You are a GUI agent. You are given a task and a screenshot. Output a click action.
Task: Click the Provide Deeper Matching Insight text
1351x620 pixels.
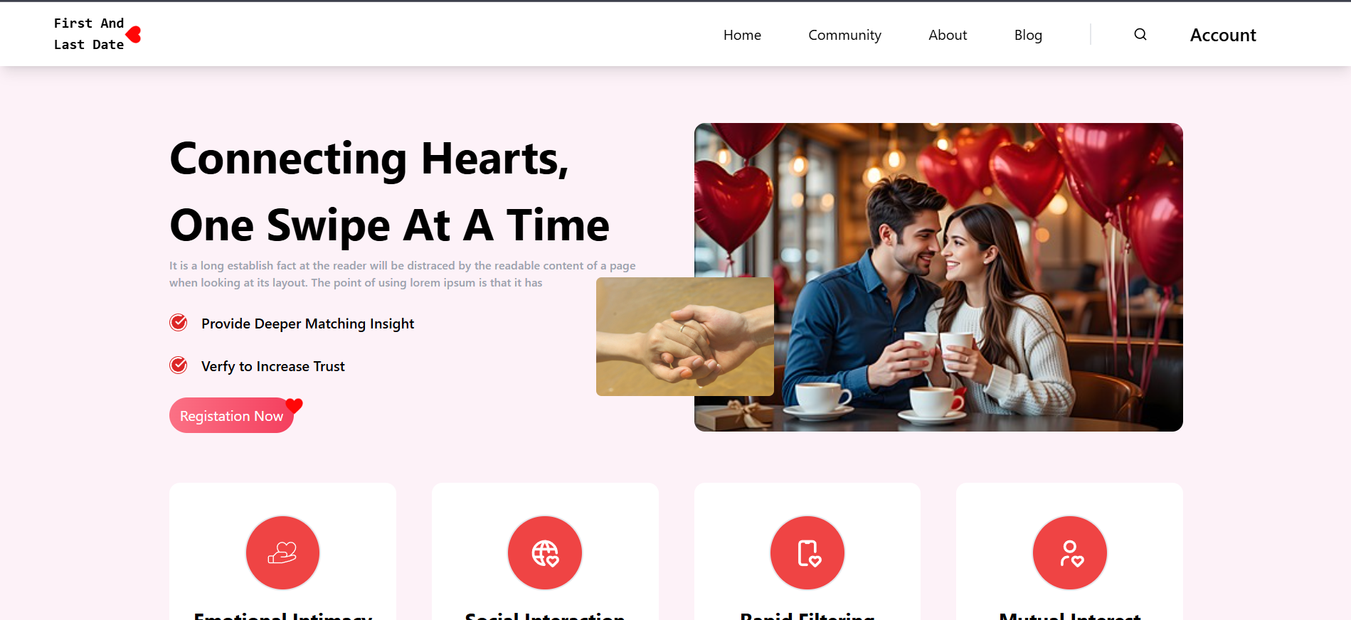[307, 324]
